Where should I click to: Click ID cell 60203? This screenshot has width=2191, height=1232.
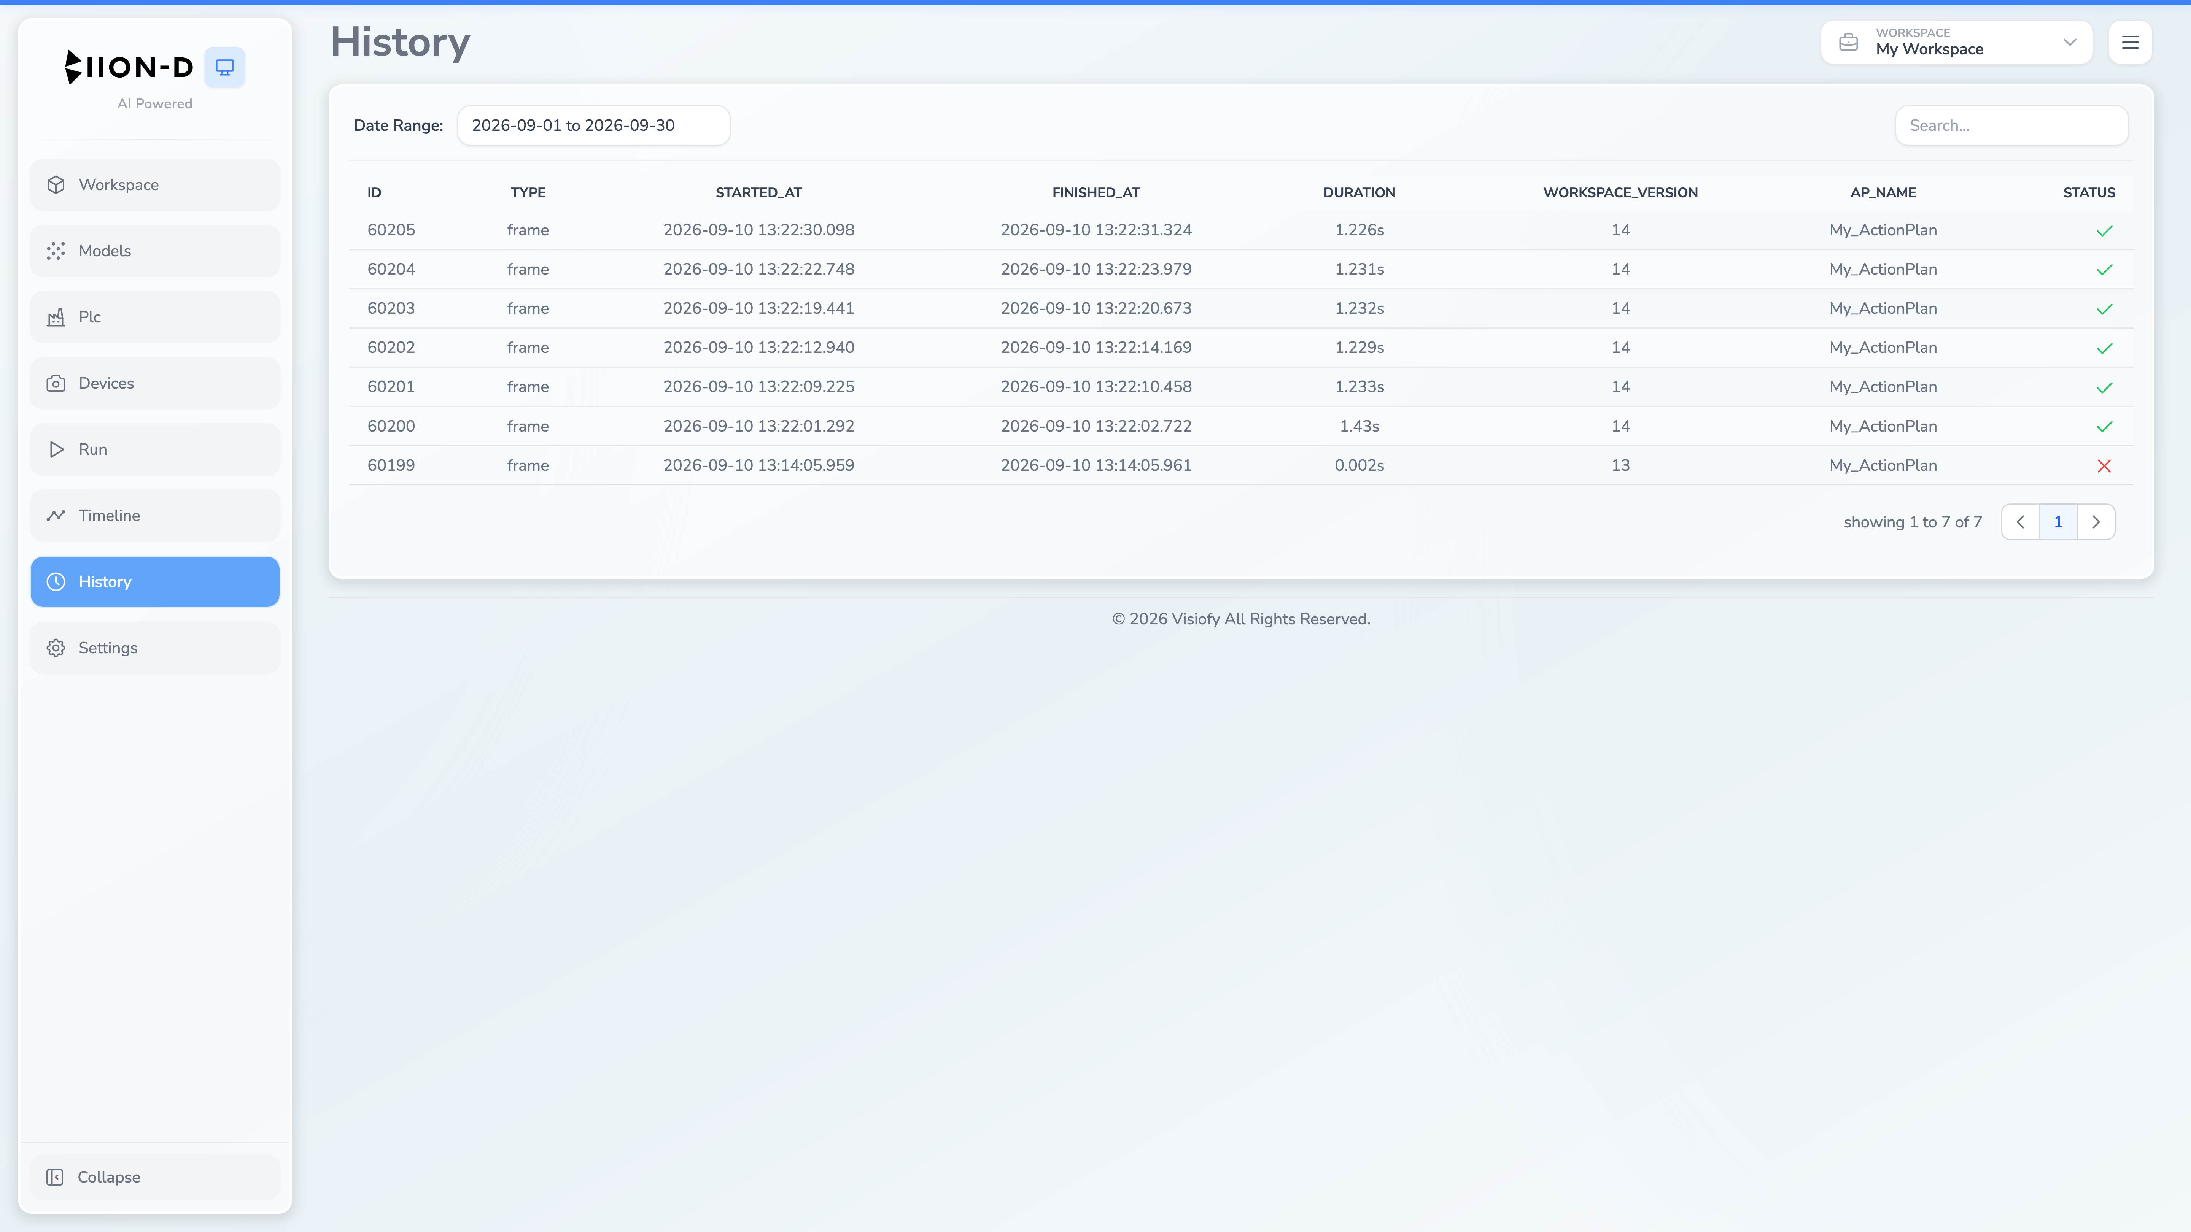[391, 309]
